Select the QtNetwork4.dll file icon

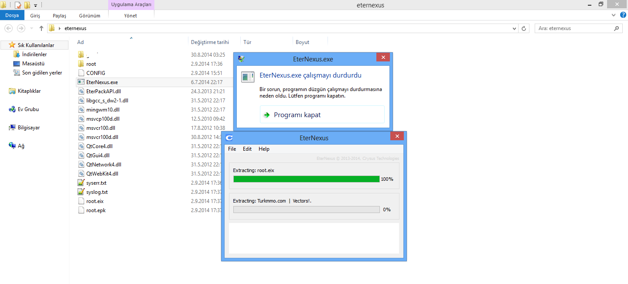81,164
